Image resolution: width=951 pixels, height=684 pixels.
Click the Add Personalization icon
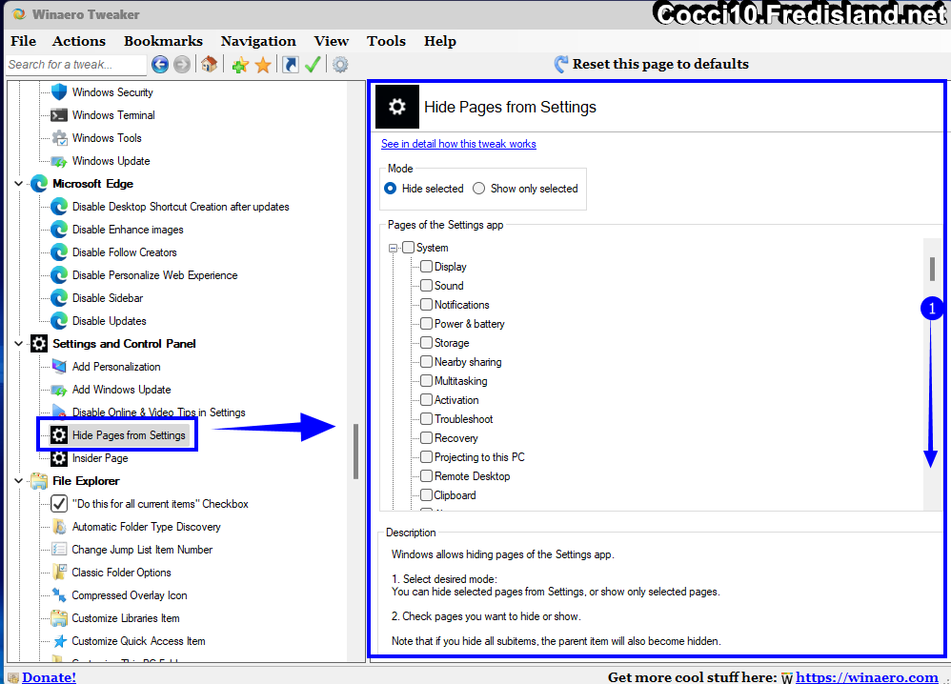pyautogui.click(x=59, y=367)
